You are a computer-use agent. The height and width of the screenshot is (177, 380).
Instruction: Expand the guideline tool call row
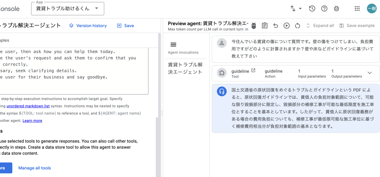pyautogui.click(x=369, y=73)
